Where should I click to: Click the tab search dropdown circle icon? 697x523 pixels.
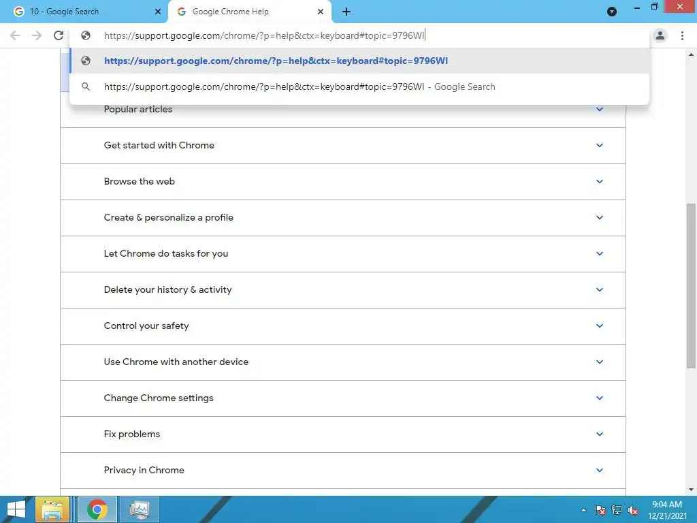click(612, 12)
